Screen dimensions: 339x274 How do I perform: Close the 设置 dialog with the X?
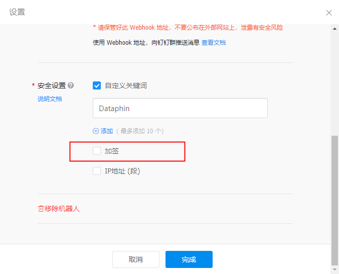329,13
